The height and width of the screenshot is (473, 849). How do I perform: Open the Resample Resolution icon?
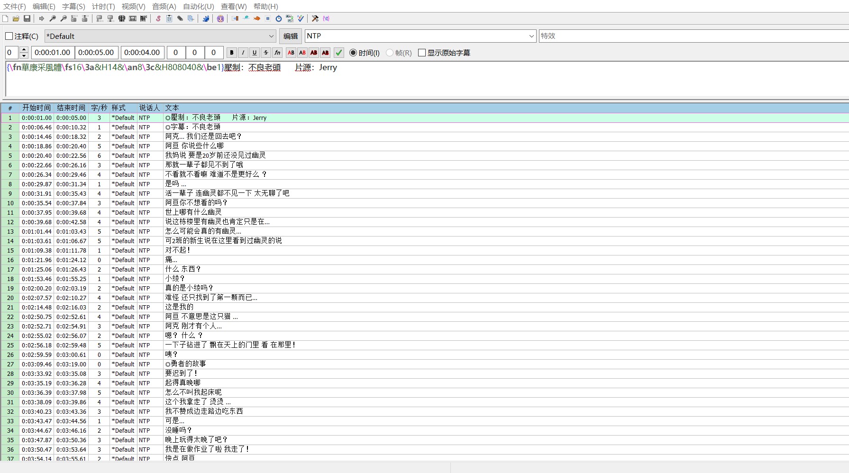coord(268,18)
